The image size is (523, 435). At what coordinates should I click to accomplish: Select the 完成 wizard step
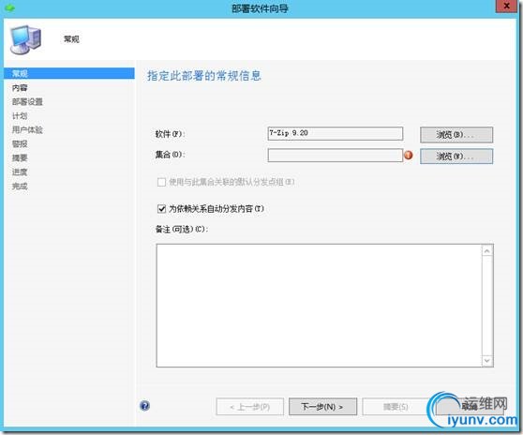point(20,186)
